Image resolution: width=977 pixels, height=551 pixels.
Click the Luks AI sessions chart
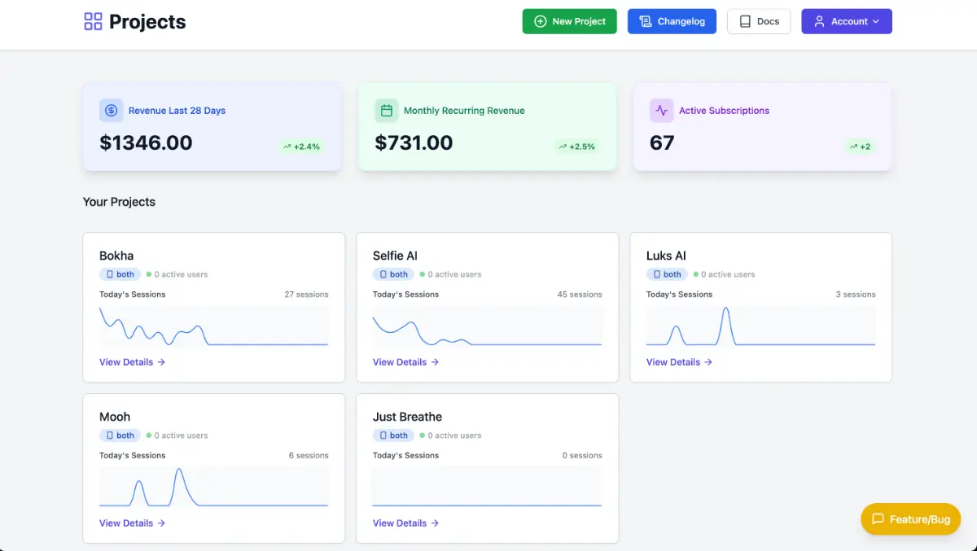(761, 326)
